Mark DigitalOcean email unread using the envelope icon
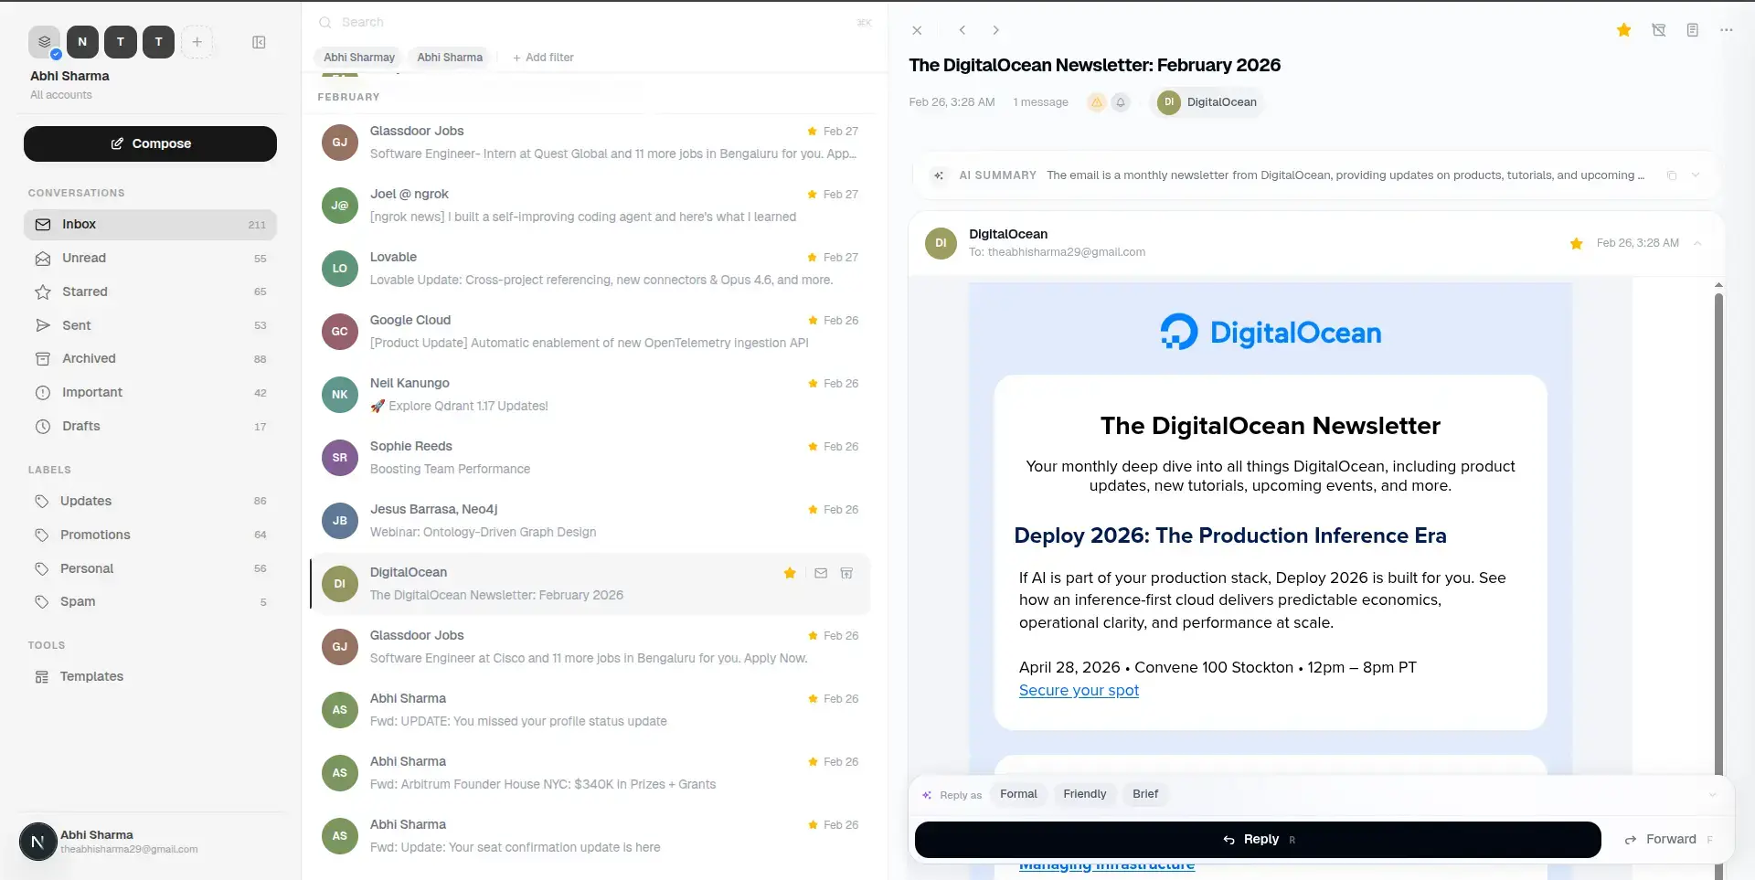 click(x=821, y=573)
